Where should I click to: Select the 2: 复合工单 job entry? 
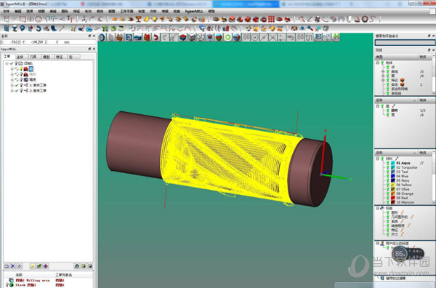(x=38, y=91)
